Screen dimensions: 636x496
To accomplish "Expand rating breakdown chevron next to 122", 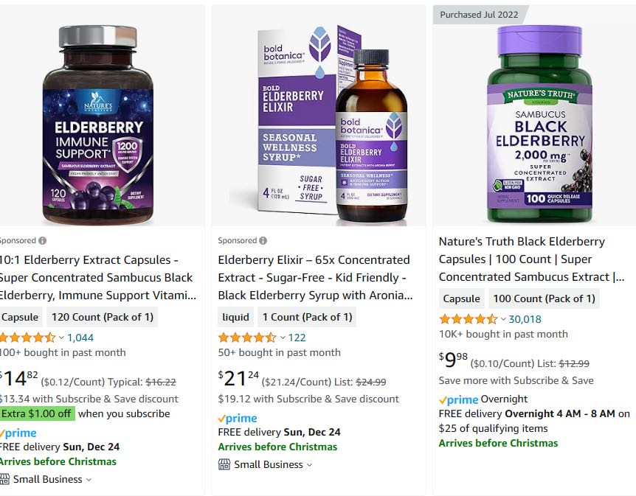I will pyautogui.click(x=283, y=338).
